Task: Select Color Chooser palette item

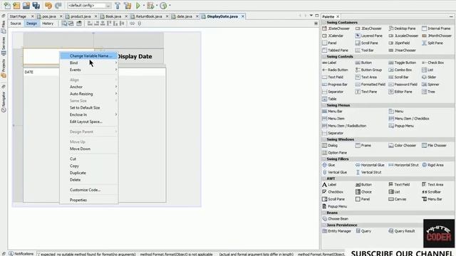Action: [x=402, y=145]
